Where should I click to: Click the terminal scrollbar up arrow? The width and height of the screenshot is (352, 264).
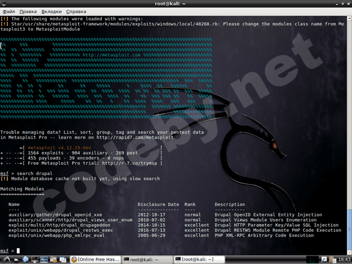(349, 19)
